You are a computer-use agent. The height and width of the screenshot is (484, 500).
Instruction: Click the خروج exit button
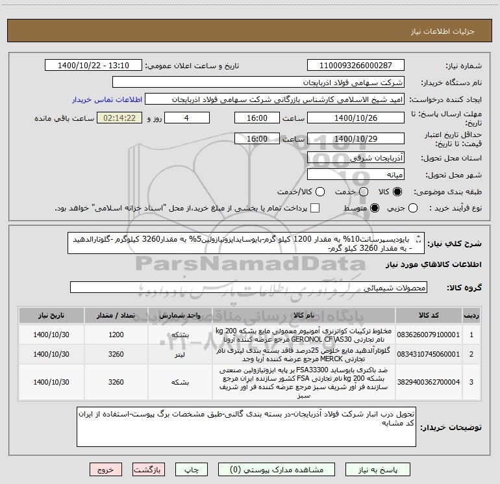(x=106, y=470)
